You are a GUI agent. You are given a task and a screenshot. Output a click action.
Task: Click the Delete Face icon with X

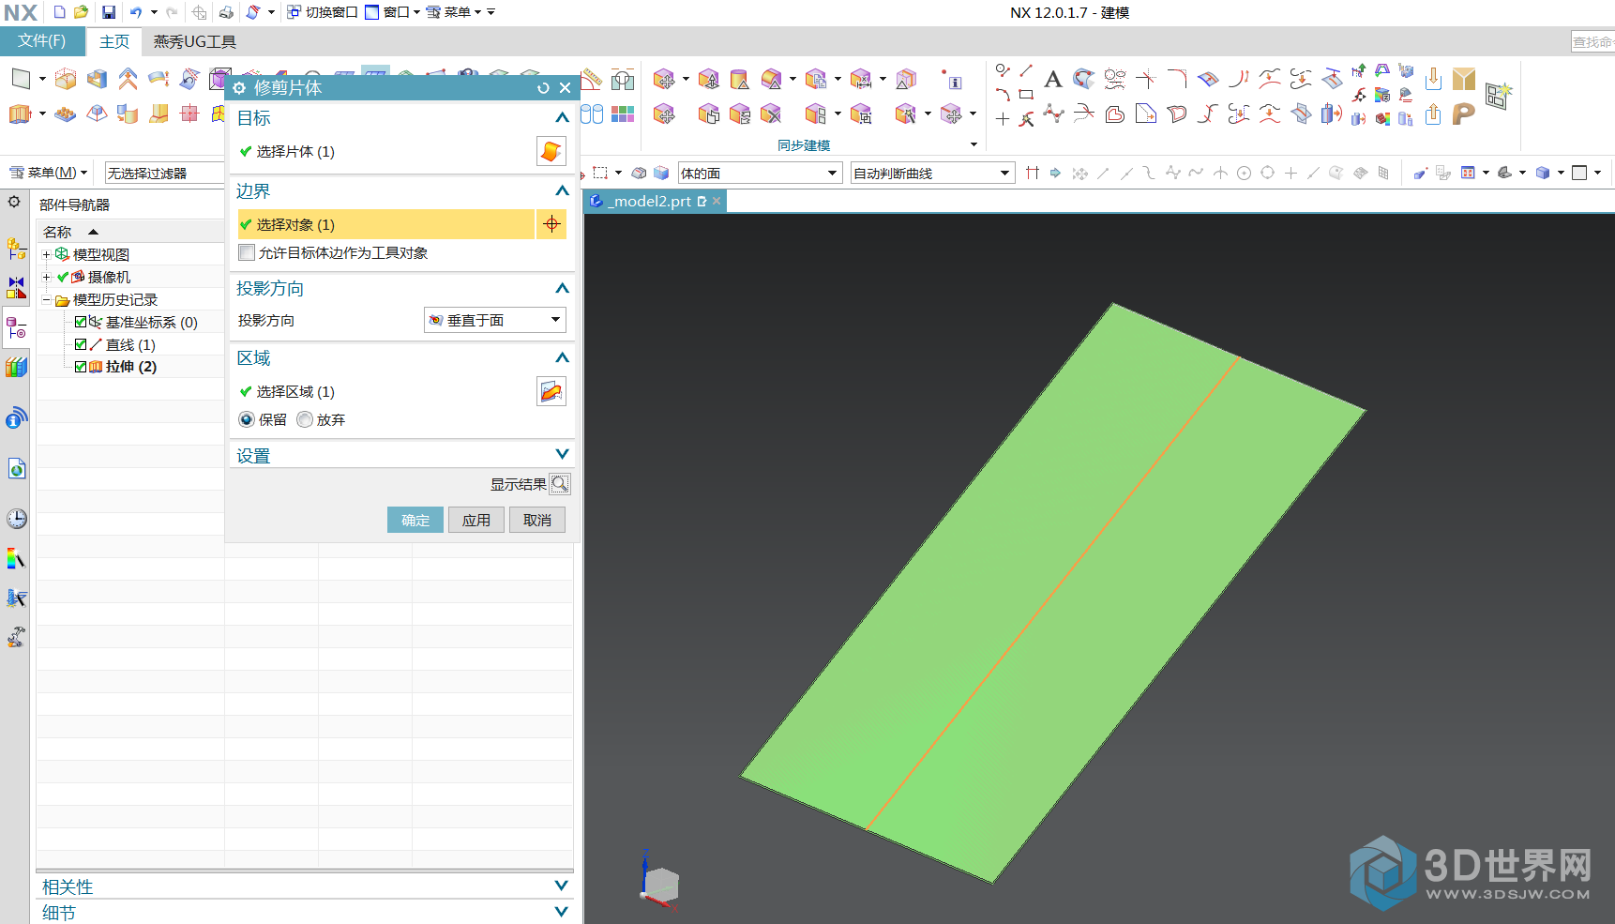771,114
